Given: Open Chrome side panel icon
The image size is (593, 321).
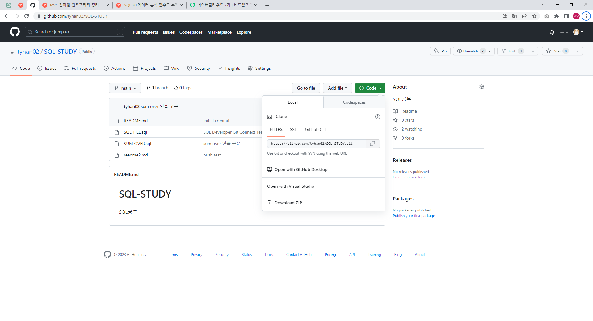Looking at the screenshot, I should 566,16.
